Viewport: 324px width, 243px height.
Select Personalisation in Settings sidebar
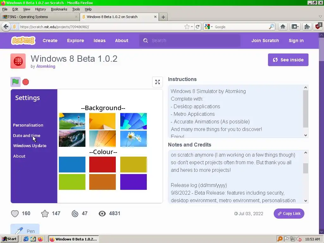click(28, 125)
